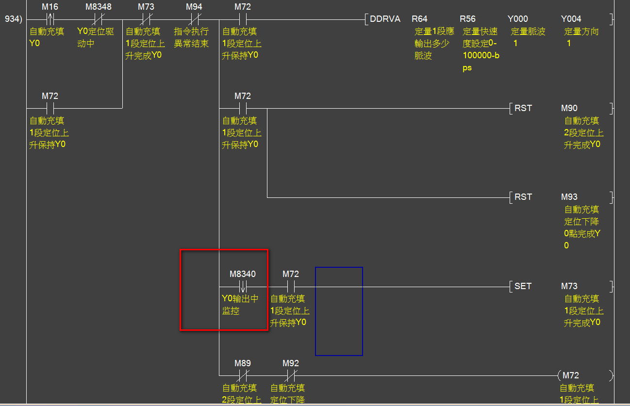This screenshot has width=630, height=406.
Task: Click the M8348 normally-closed contact
Action: point(98,20)
